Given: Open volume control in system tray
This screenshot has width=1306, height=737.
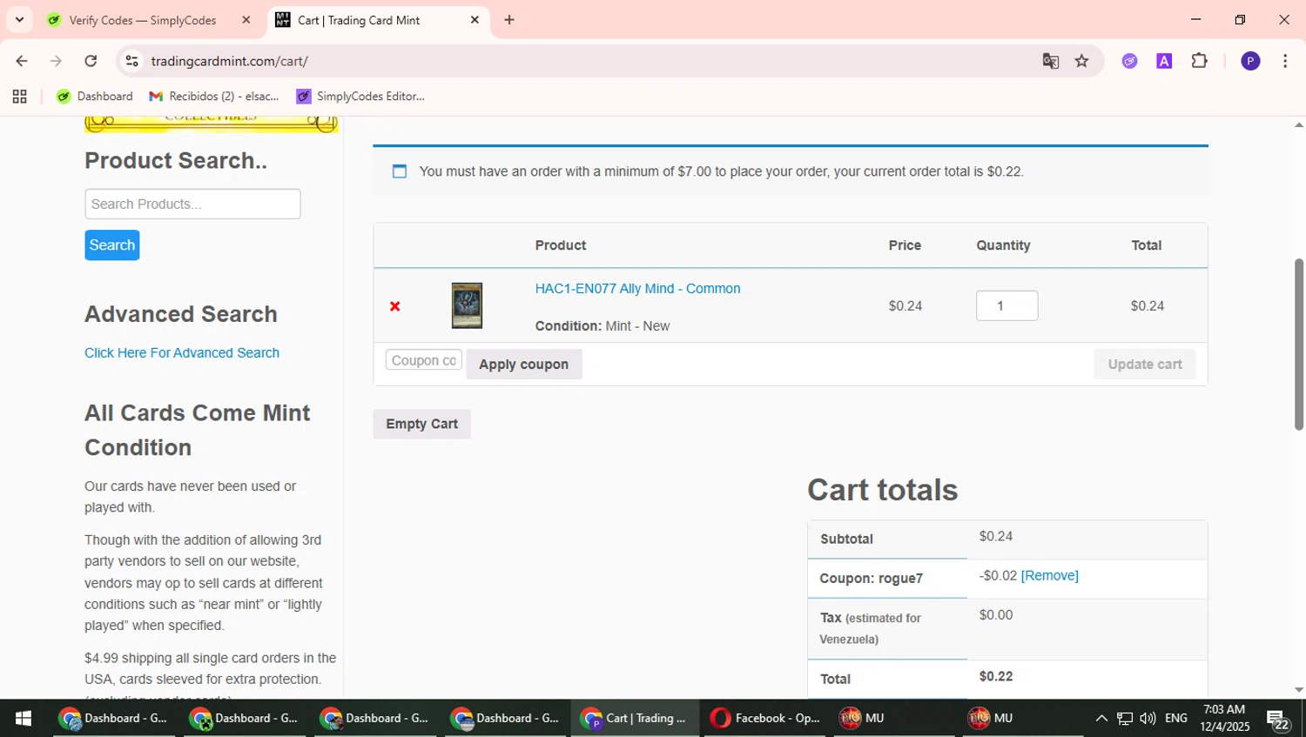Looking at the screenshot, I should 1148,718.
